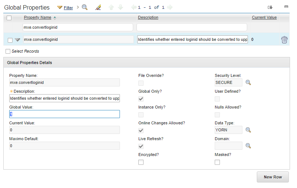The image size is (297, 188).
Task: Click the Property Name filter field
Action: point(77,27)
